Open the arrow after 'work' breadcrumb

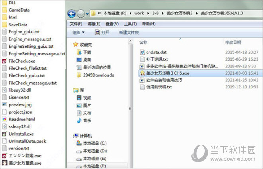pyautogui.click(x=148, y=13)
